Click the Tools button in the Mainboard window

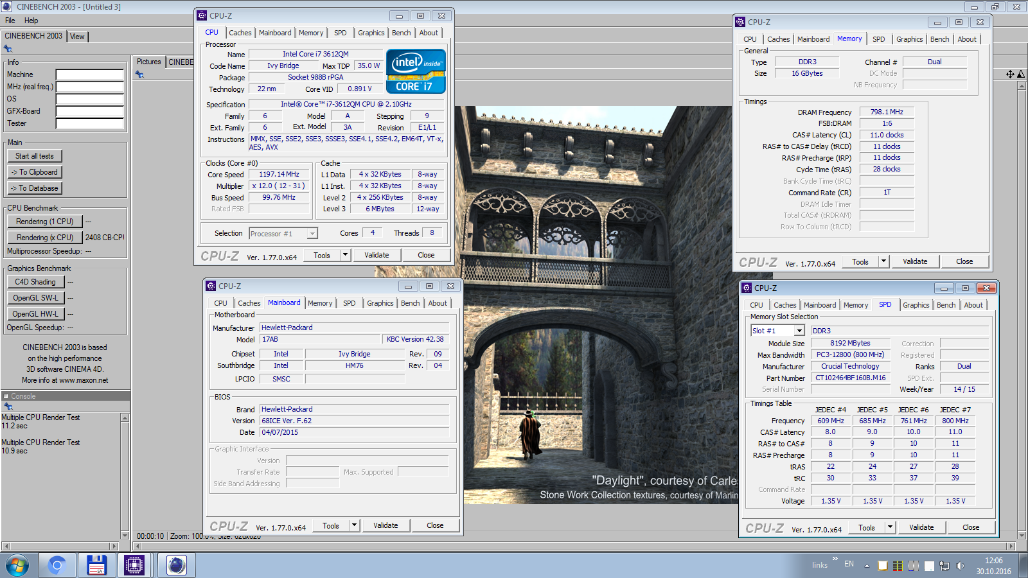tap(331, 525)
